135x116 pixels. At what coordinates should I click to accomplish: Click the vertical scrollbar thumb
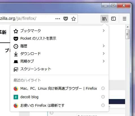(x=127, y=34)
